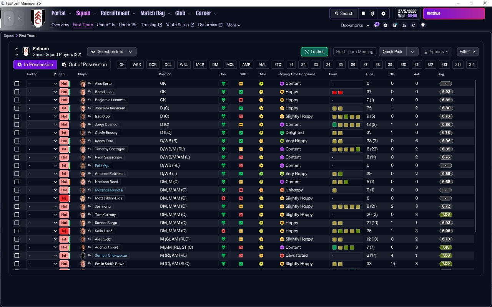Click the Continue button

pos(454,13)
